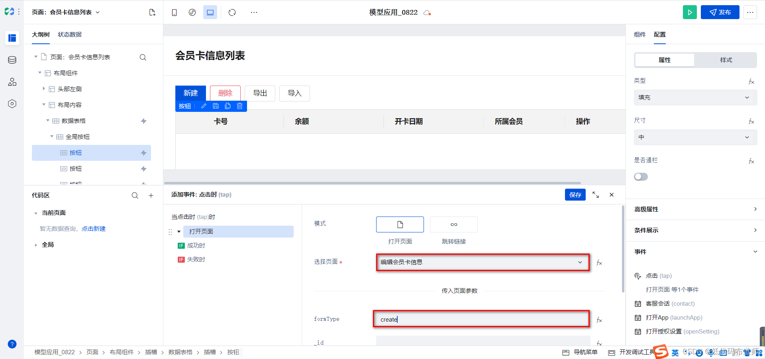This screenshot has width=765, height=359.
Task: Select the 样式 tab
Action: [726, 60]
